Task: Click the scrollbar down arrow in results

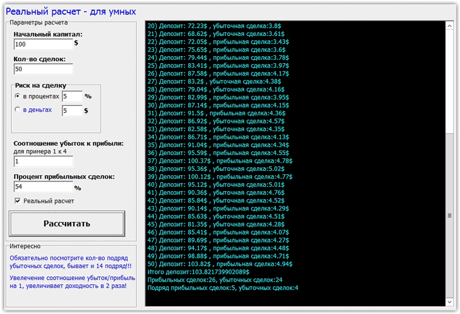Action: click(450, 302)
